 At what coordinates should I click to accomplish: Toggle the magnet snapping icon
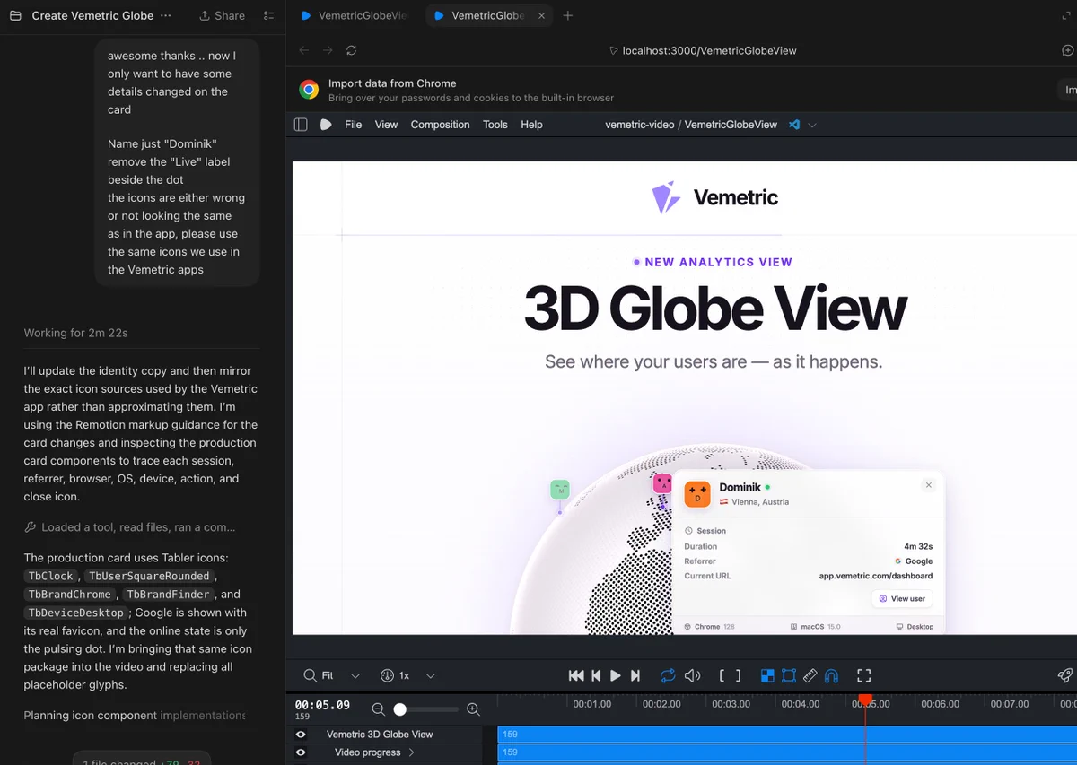coord(831,675)
